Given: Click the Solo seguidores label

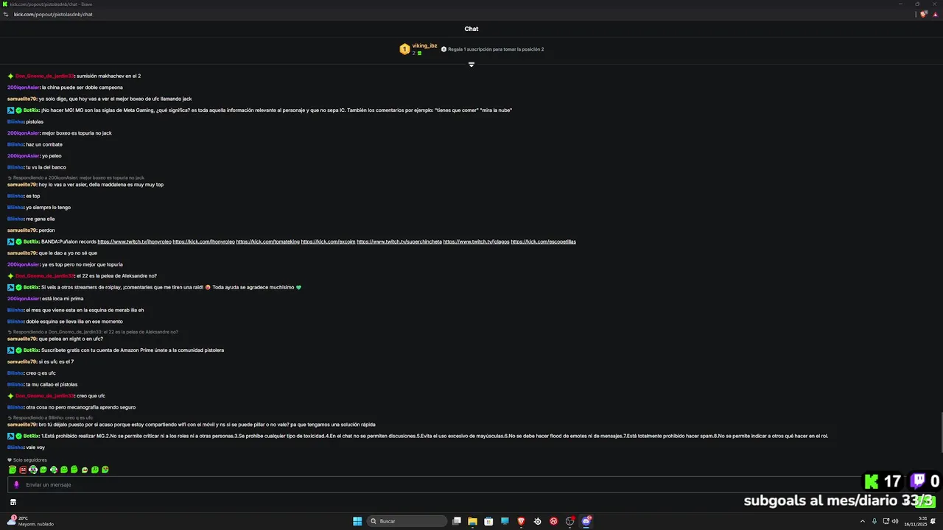Looking at the screenshot, I should click(29, 460).
